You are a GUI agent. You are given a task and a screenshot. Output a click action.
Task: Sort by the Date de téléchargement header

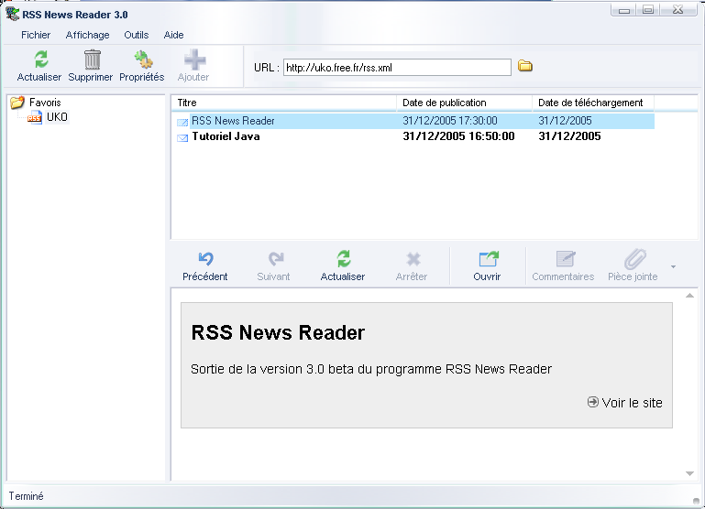pos(593,103)
